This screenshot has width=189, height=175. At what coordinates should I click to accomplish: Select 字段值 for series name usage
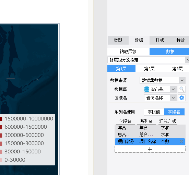[154, 112]
